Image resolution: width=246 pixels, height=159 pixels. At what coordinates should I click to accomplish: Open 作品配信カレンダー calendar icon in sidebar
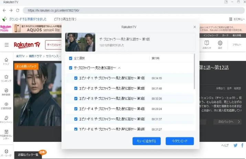click(6, 134)
